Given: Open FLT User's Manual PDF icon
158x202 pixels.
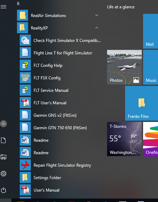Looking at the screenshot, I should tap(25, 103).
